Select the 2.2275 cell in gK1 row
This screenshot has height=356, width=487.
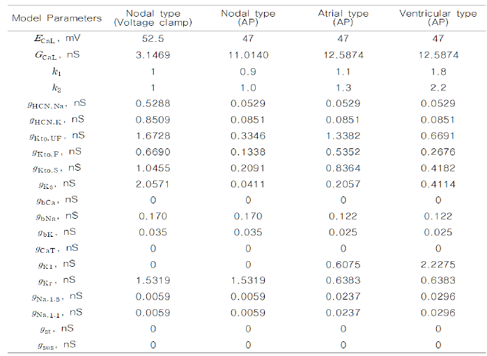[x=438, y=264]
